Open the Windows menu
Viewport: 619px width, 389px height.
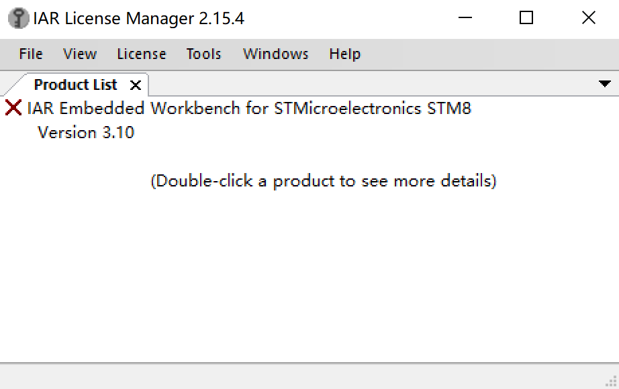pyautogui.click(x=275, y=54)
